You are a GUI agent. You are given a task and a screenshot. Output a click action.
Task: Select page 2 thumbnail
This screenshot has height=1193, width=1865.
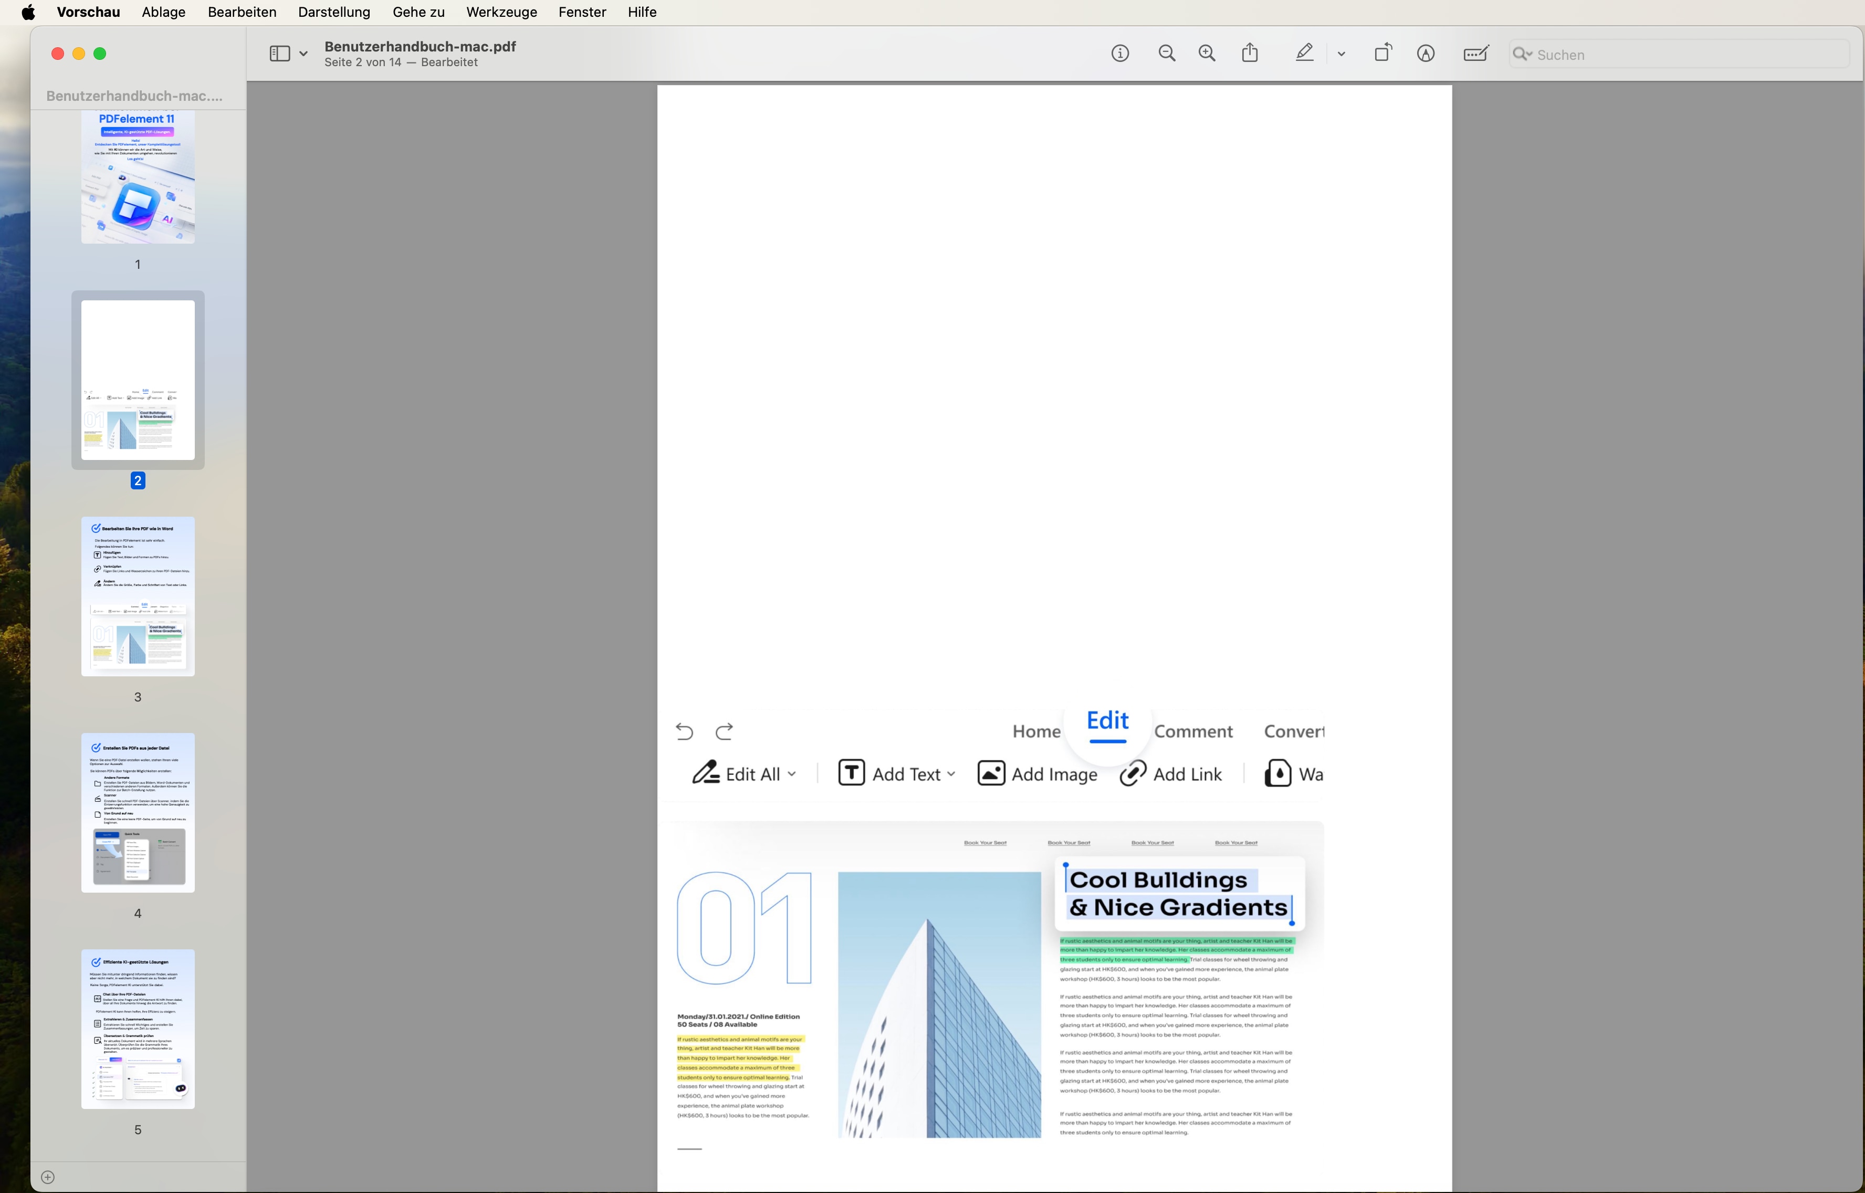pos(138,380)
